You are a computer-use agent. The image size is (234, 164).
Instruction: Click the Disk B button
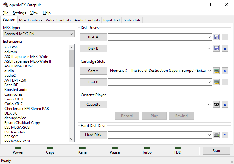[93, 48]
